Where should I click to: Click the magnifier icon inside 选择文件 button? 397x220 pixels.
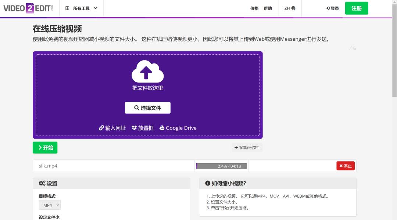click(136, 107)
